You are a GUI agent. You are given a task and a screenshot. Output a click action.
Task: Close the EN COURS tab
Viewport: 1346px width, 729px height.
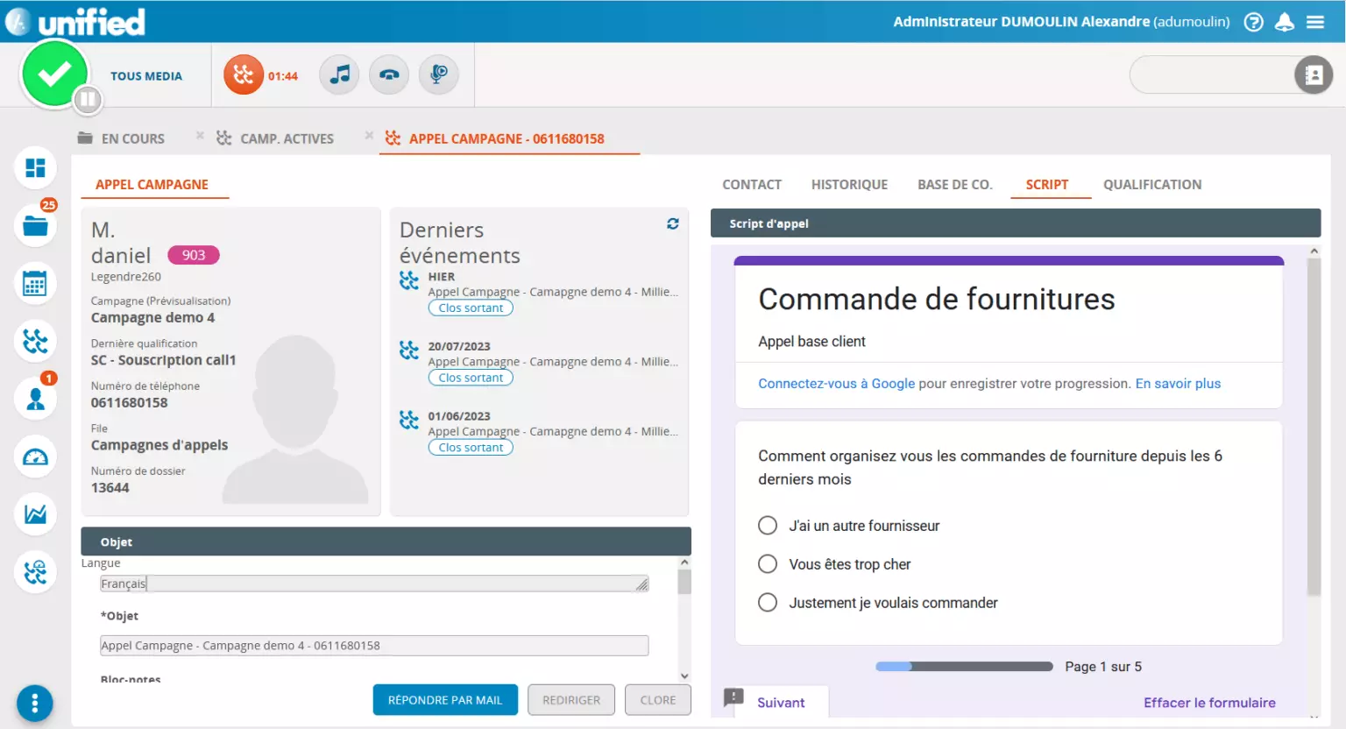pyautogui.click(x=200, y=136)
